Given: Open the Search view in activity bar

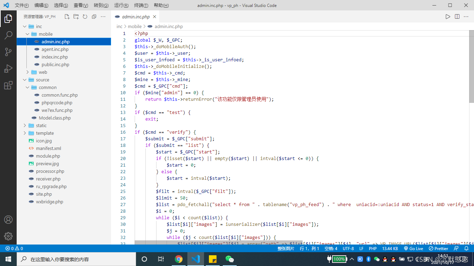Looking at the screenshot, I should (8, 35).
